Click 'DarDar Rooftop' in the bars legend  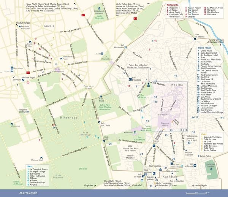pyautogui.click(x=37, y=183)
